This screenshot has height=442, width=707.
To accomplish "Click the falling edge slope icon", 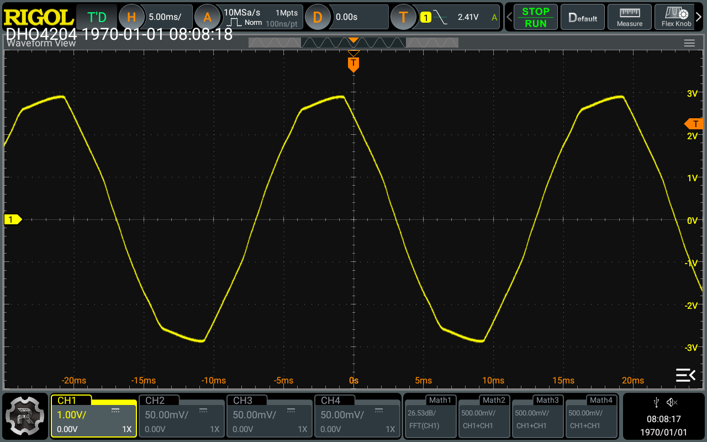I will pyautogui.click(x=440, y=17).
